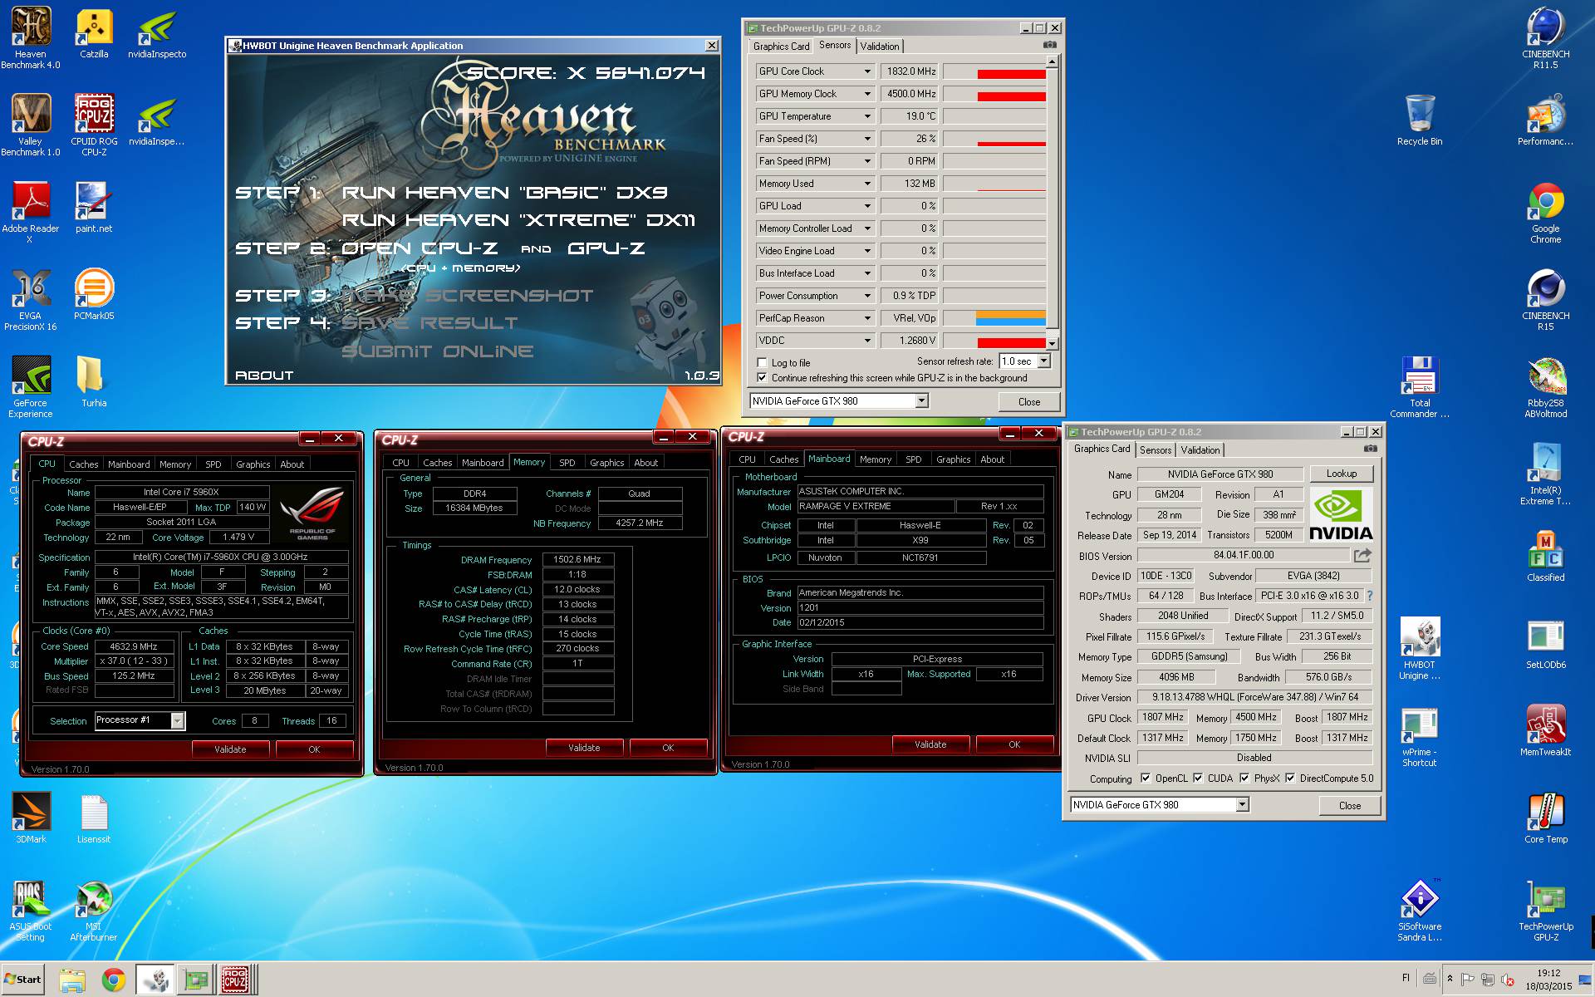The width and height of the screenshot is (1595, 997).
Task: Toggle the DirectCompute 5.0 checkbox
Action: pos(1290,778)
